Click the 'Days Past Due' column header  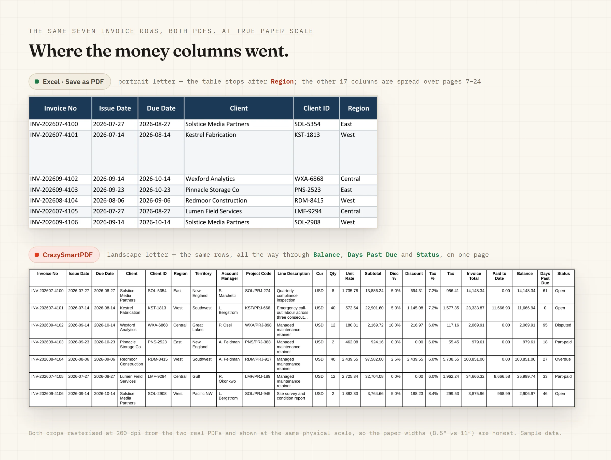pos(545,278)
